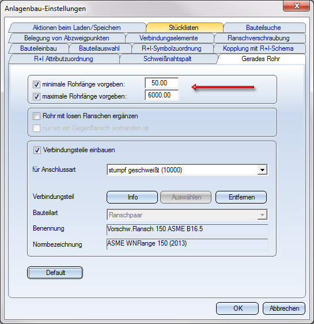314x324 pixels.
Task: Click the Normbezeichnung field ASME WNFlange
Action: coord(187,244)
